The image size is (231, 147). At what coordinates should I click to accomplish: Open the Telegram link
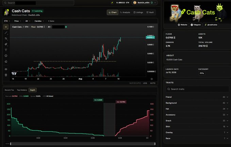(196, 25)
